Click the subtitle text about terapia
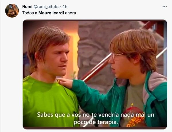Image resolution: width=172 pixels, height=132 pixels. tap(96, 118)
